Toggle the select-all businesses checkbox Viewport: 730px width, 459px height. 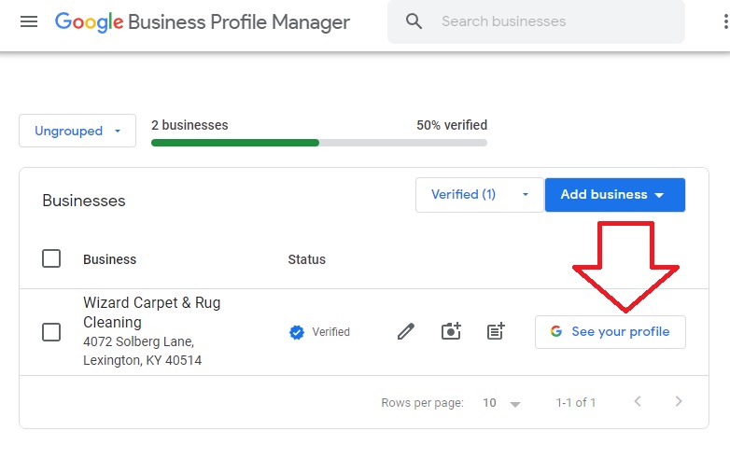pyautogui.click(x=51, y=259)
